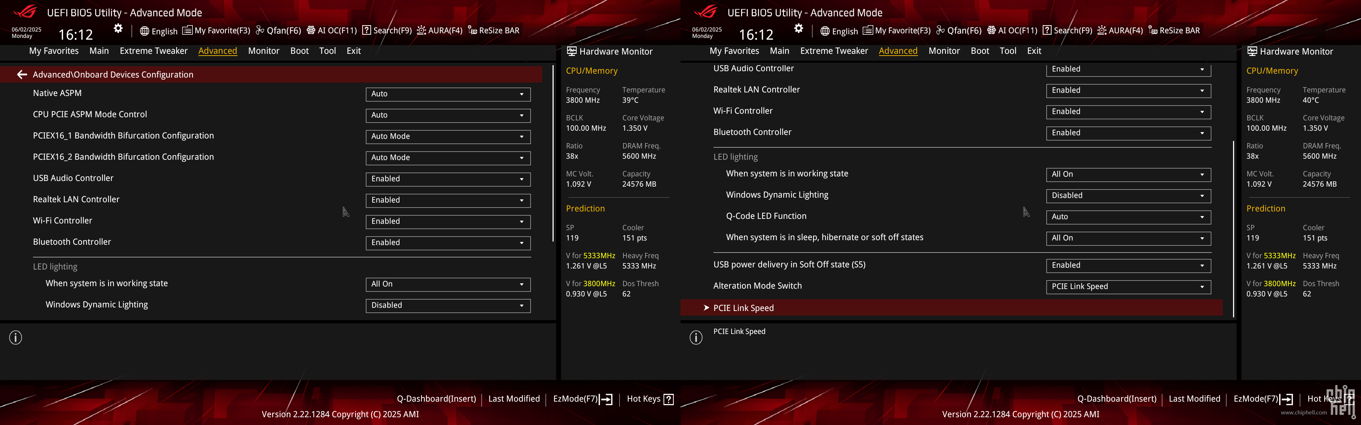Open AURA(F4) lighting in left window
Screen dimensions: 1361x425
[x=439, y=30]
